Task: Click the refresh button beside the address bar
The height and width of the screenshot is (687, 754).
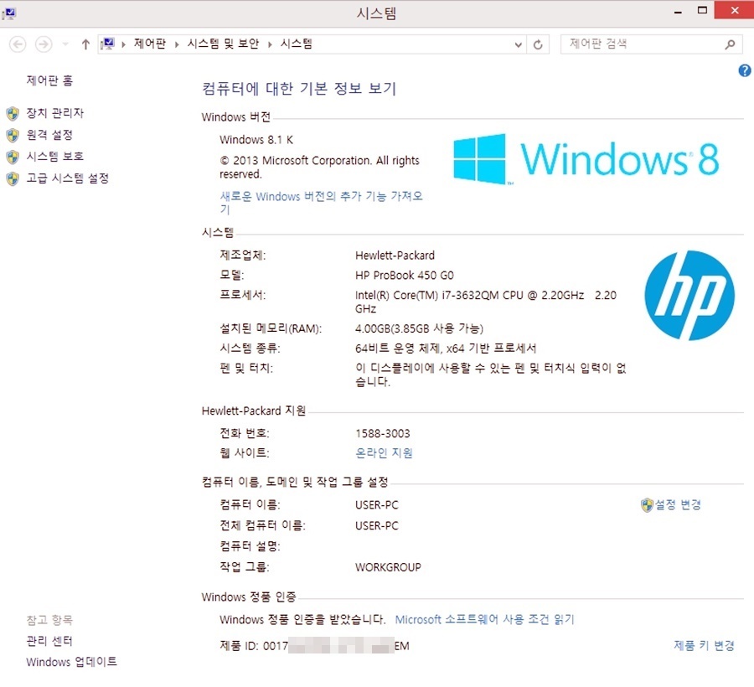Action: [x=538, y=44]
